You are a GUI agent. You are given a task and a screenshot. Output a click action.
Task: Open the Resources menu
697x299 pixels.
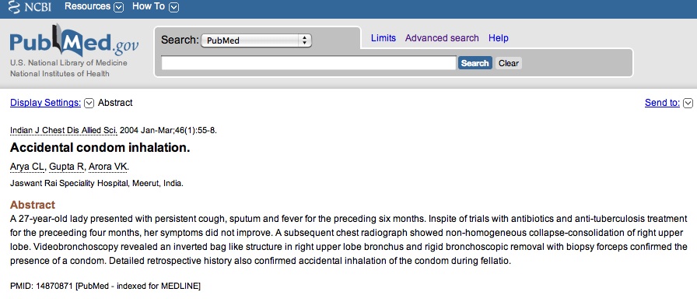[87, 7]
